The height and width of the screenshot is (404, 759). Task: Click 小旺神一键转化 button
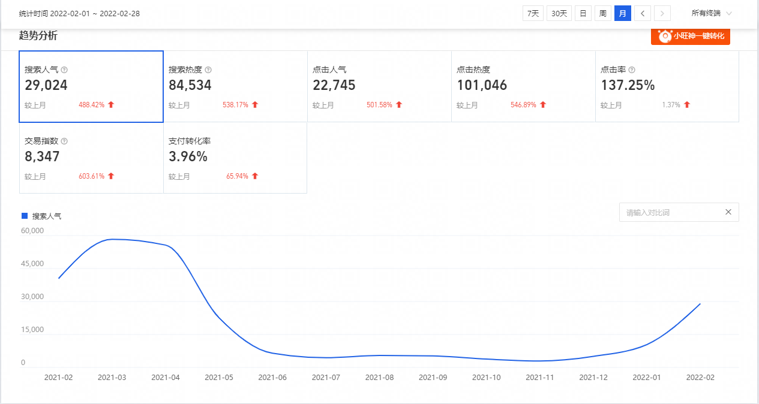(691, 36)
